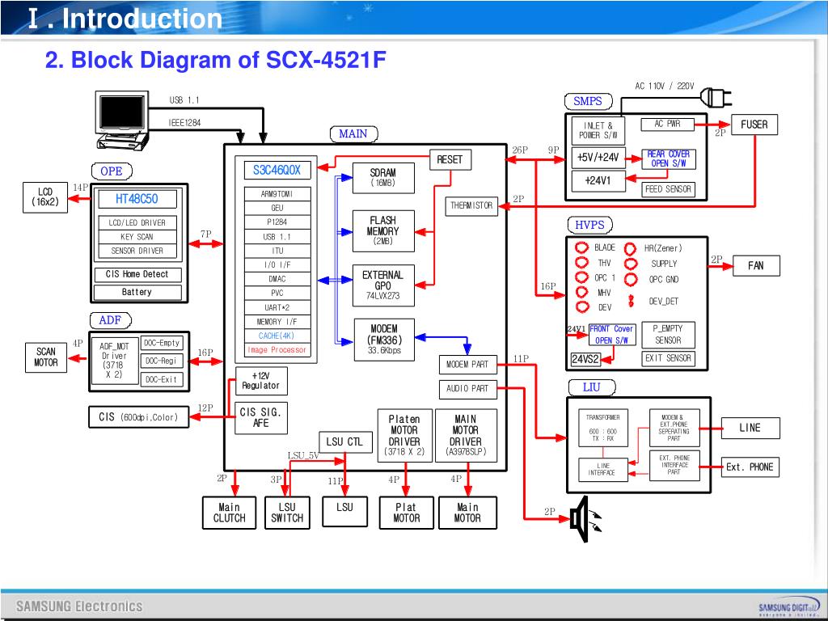Image resolution: width=828 pixels, height=621 pixels.
Task: Click the AUDIO PART block
Action: click(x=468, y=389)
